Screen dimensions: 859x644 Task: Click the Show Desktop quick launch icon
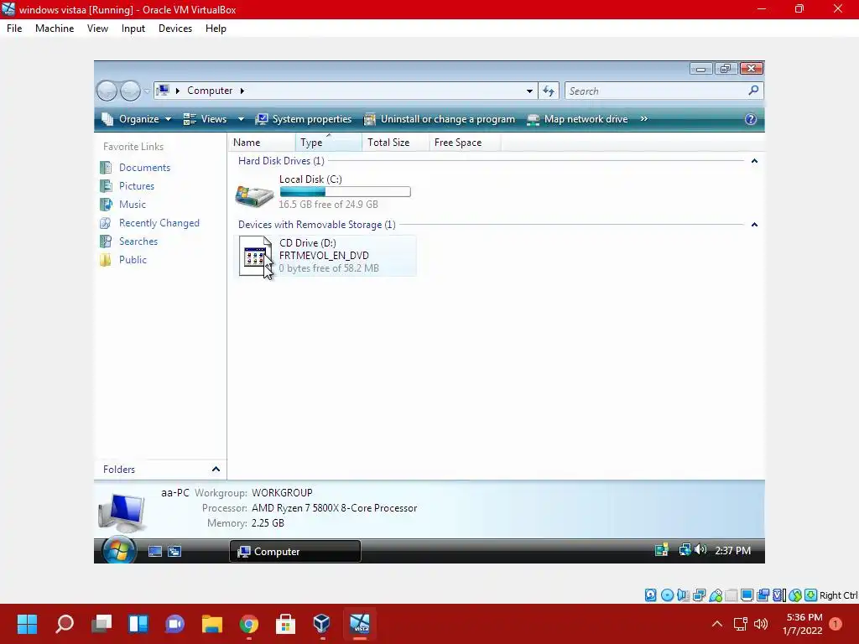point(155,552)
